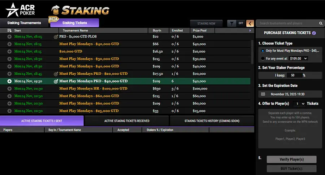Click plus icon on 20:30 $109 $60,000 GTD row
The height and width of the screenshot is (175, 325).
[9, 103]
